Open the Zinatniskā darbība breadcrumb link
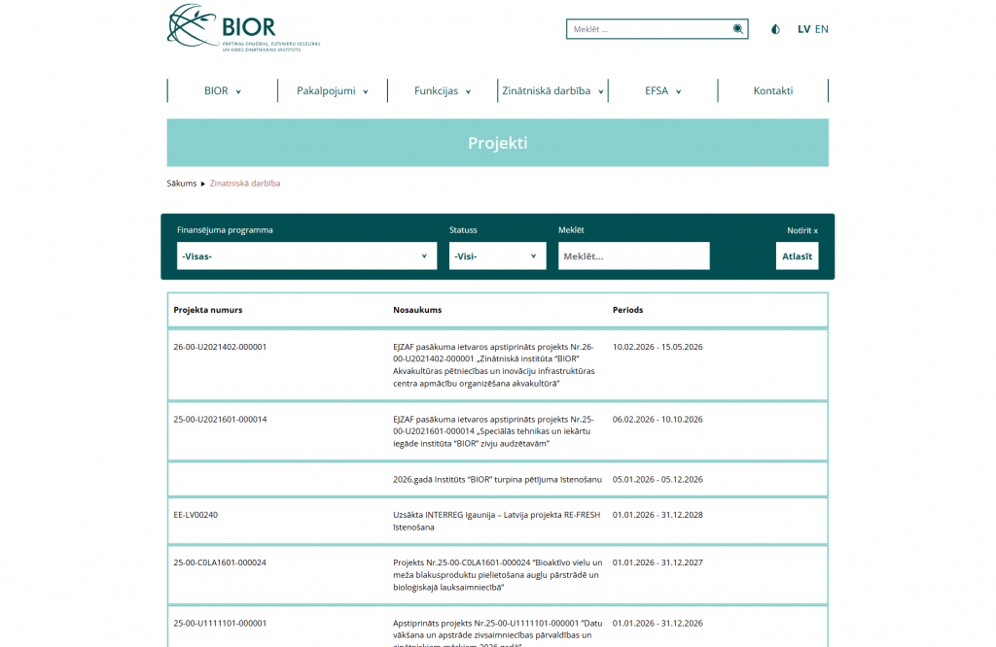This screenshot has width=996, height=647. pos(245,183)
